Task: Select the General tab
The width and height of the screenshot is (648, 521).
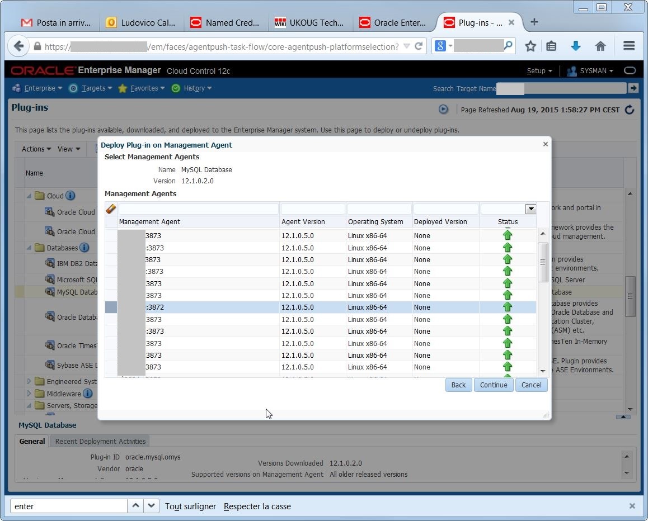Action: point(32,441)
